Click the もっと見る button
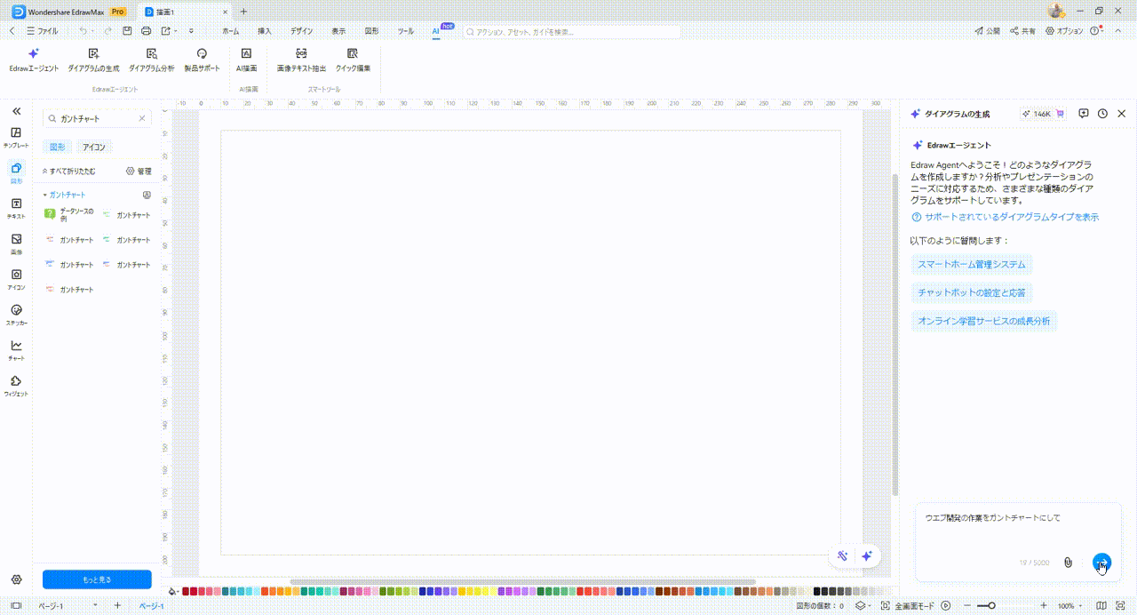1137x615 pixels. [x=97, y=579]
